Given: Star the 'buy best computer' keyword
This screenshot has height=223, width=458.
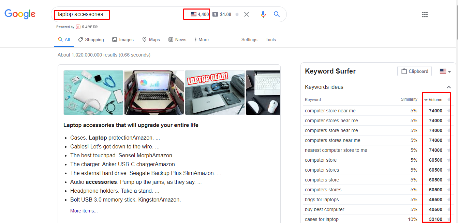Looking at the screenshot, I should pyautogui.click(x=449, y=209).
